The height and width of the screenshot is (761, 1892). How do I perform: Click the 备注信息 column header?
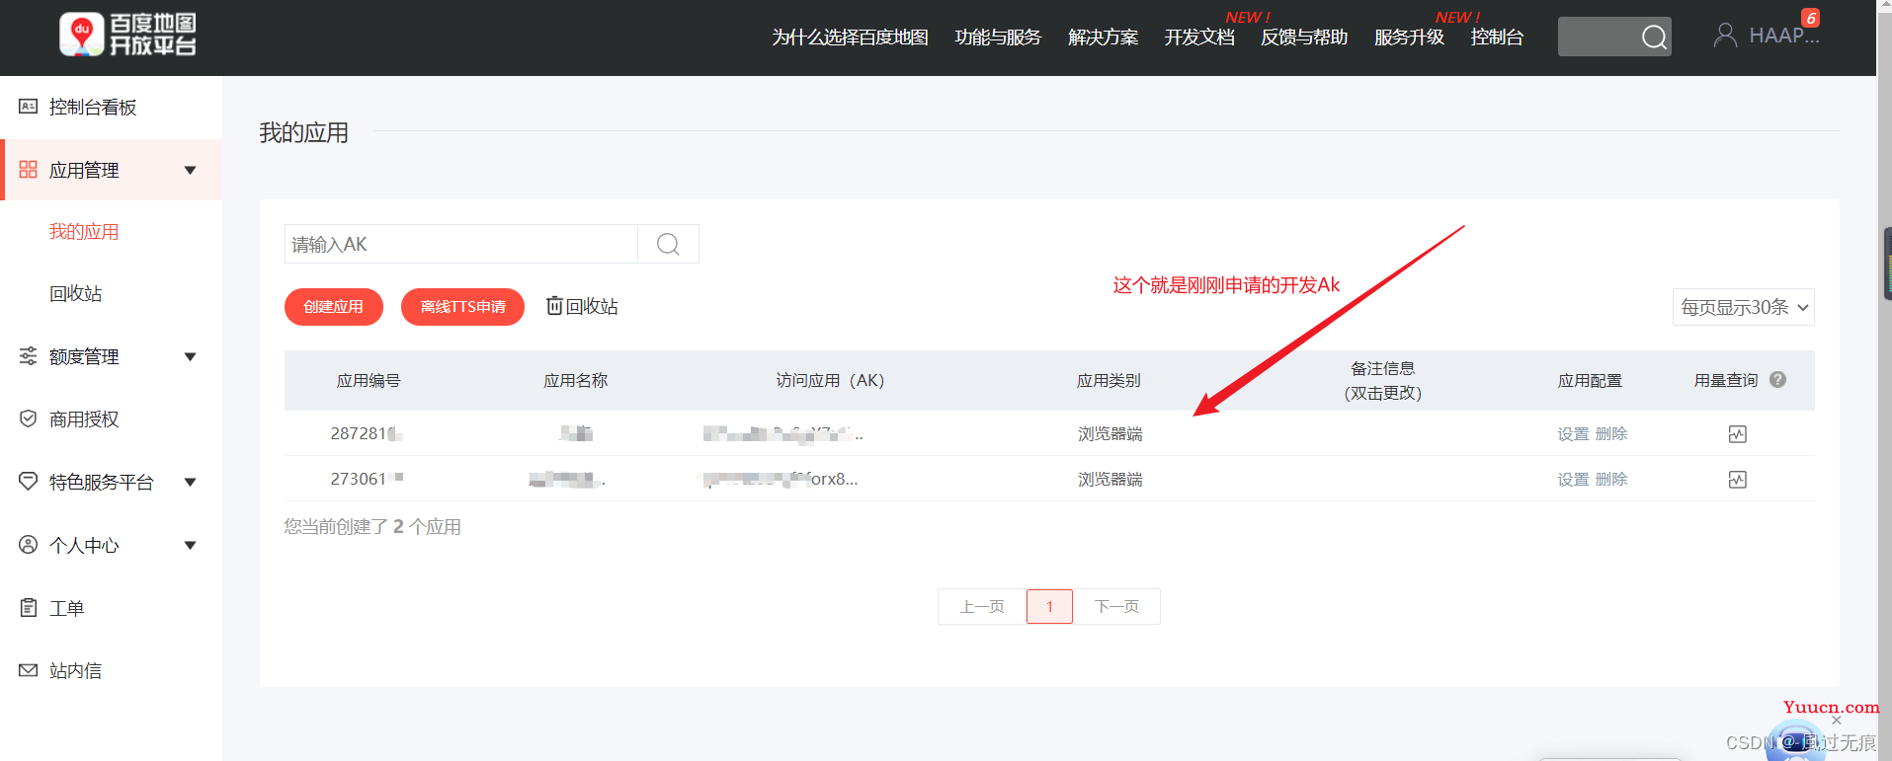1383,380
